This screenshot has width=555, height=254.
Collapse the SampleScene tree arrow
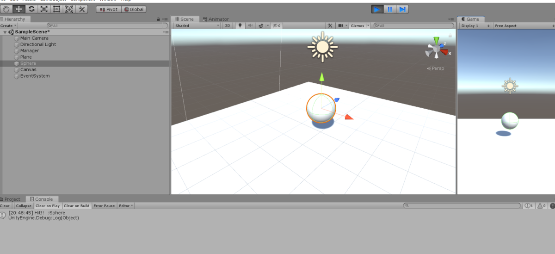tap(5, 32)
